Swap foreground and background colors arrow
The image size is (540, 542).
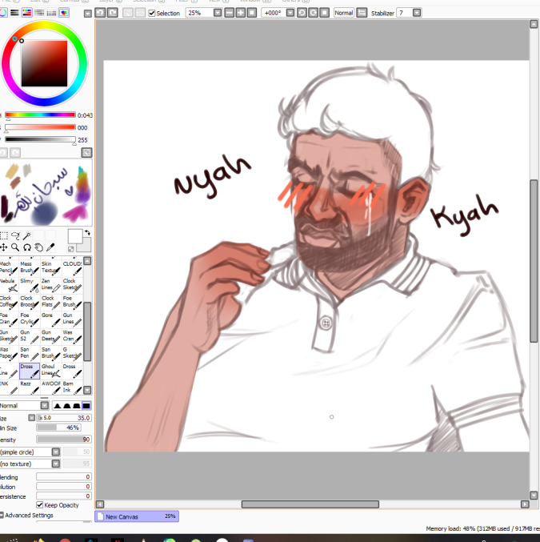(87, 233)
